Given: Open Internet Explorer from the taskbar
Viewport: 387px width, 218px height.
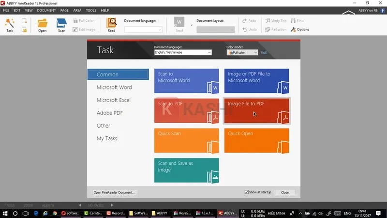Looking at the screenshot, I should tap(45, 213).
